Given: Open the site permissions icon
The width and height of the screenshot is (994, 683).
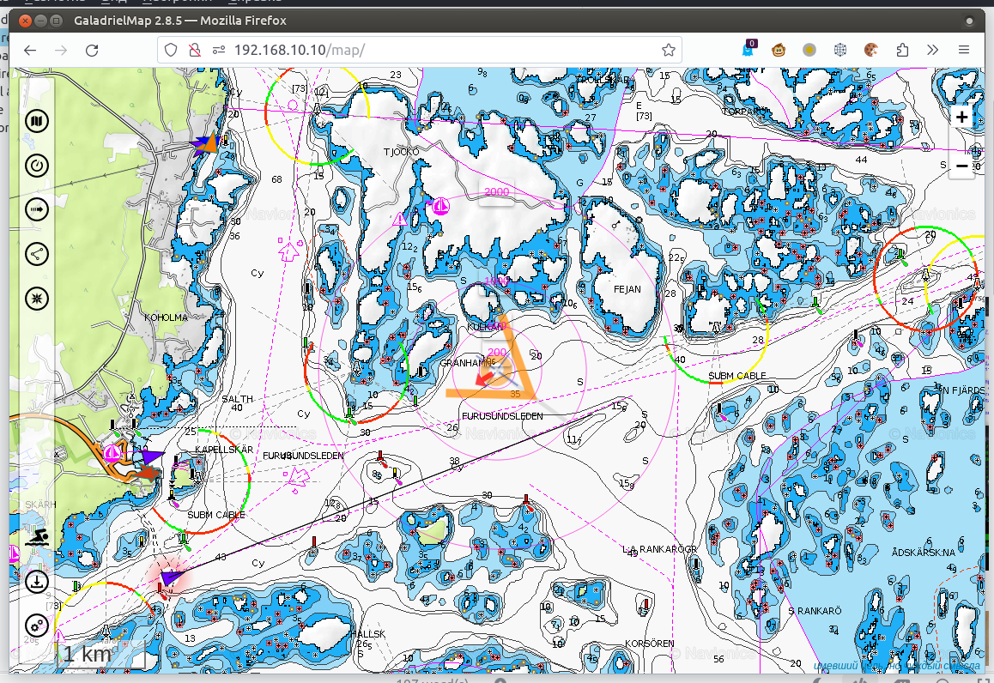Looking at the screenshot, I should pyautogui.click(x=219, y=50).
